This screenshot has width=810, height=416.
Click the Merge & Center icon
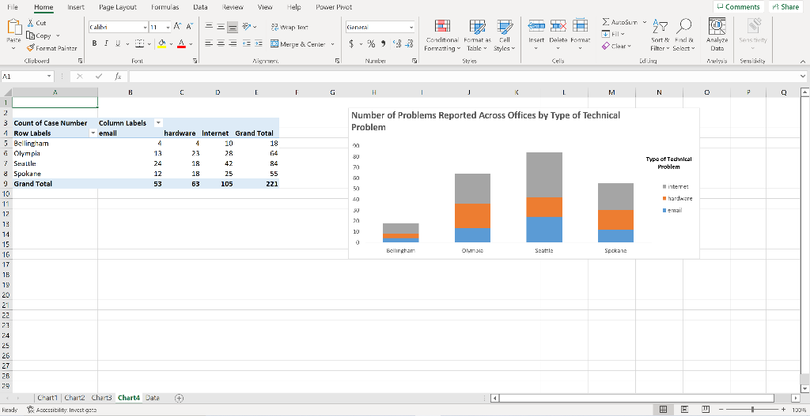coord(274,44)
